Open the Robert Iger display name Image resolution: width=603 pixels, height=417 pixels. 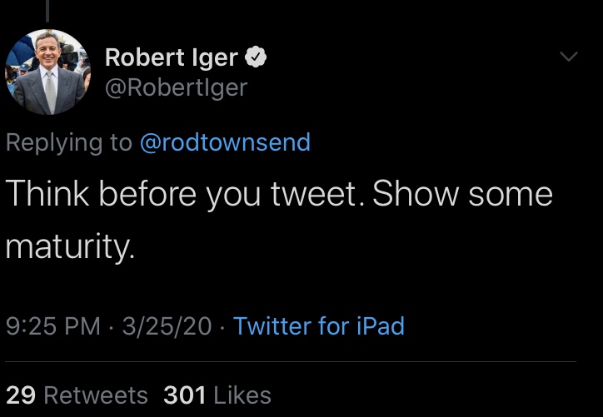(x=172, y=57)
